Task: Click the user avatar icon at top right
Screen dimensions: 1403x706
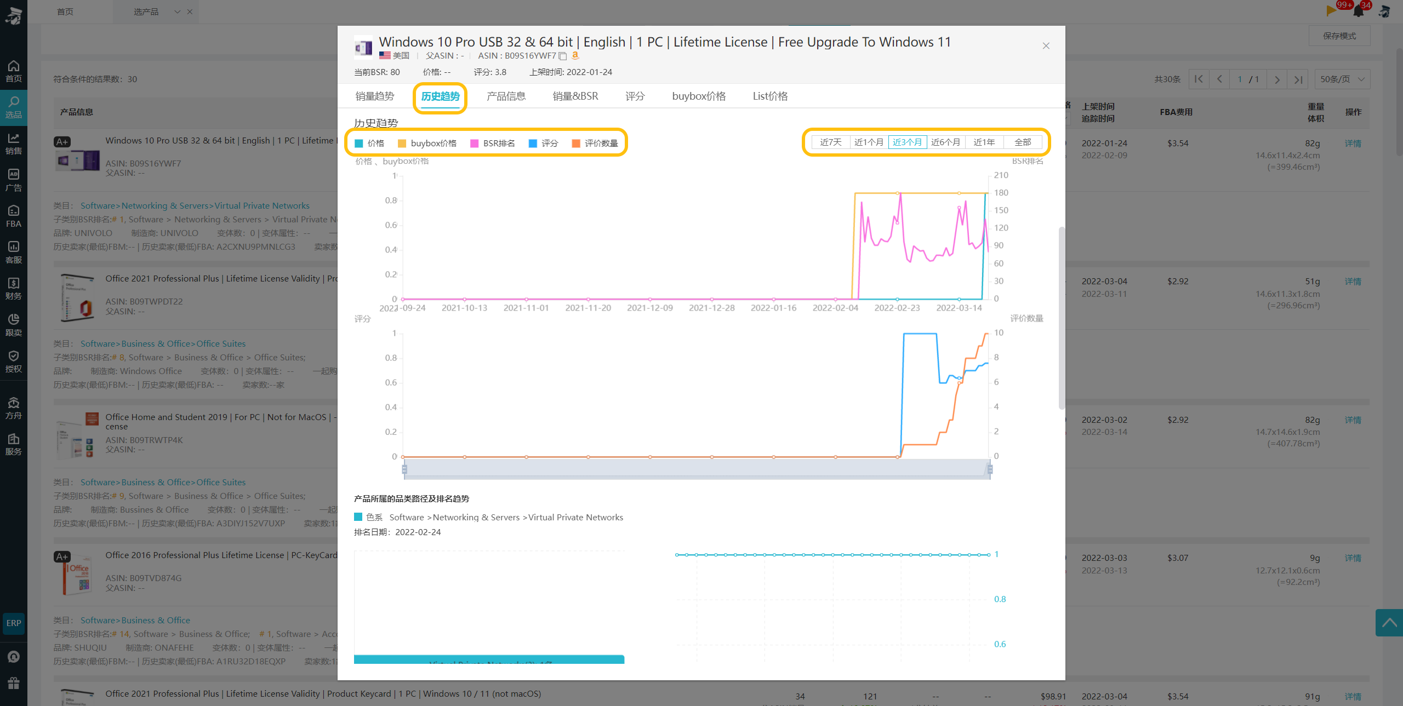Action: pos(1385,11)
